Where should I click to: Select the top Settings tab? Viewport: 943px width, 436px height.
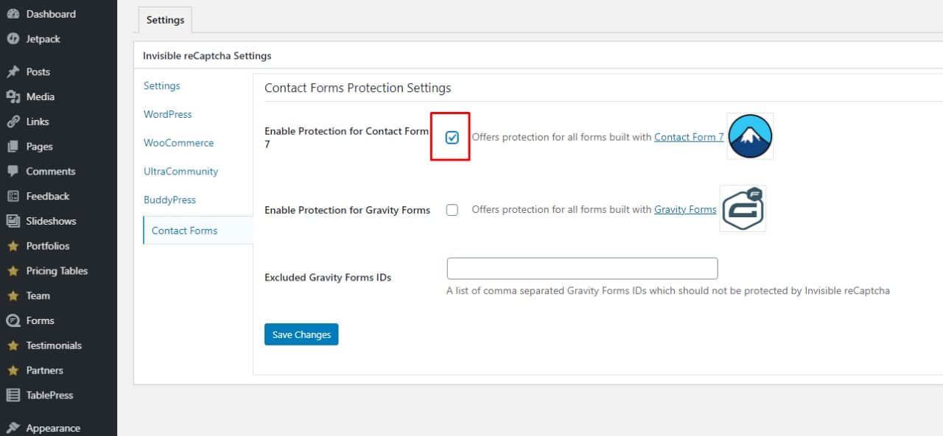tap(165, 20)
